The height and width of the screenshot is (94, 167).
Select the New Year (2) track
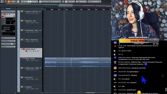point(29,77)
